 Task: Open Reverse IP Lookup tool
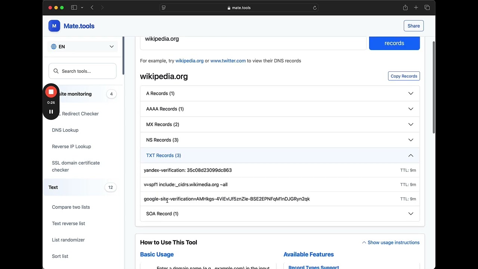click(71, 146)
